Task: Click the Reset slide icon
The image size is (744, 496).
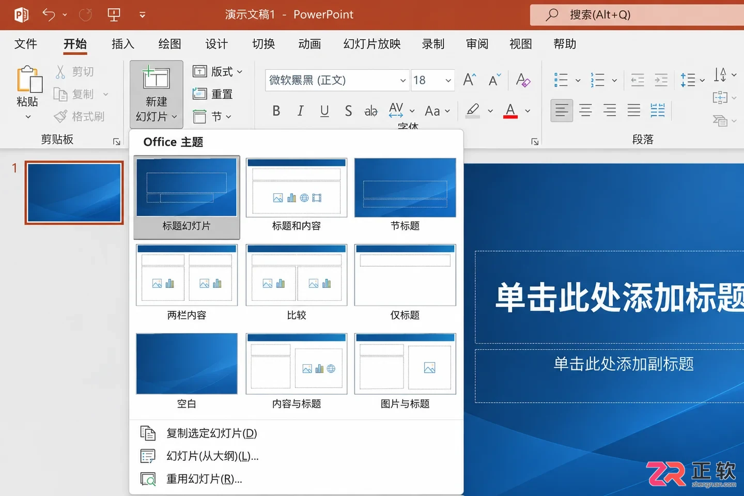Action: coord(199,94)
